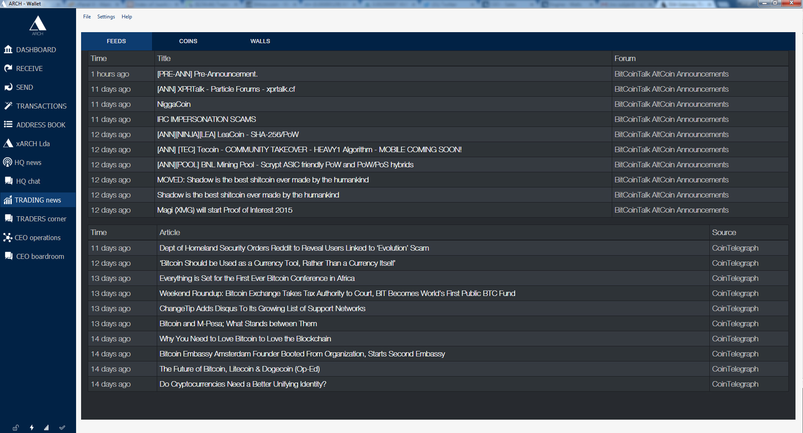The image size is (803, 433).
Task: Click the signal bars connection icon
Action: tap(46, 428)
